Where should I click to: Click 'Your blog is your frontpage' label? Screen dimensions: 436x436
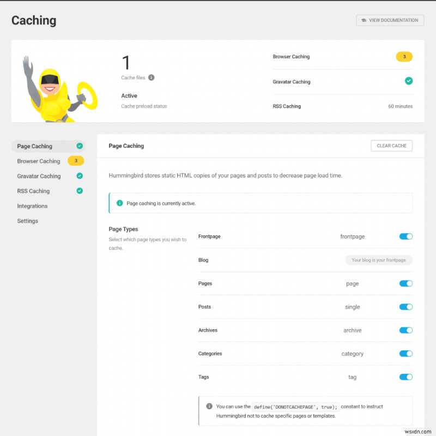point(378,260)
